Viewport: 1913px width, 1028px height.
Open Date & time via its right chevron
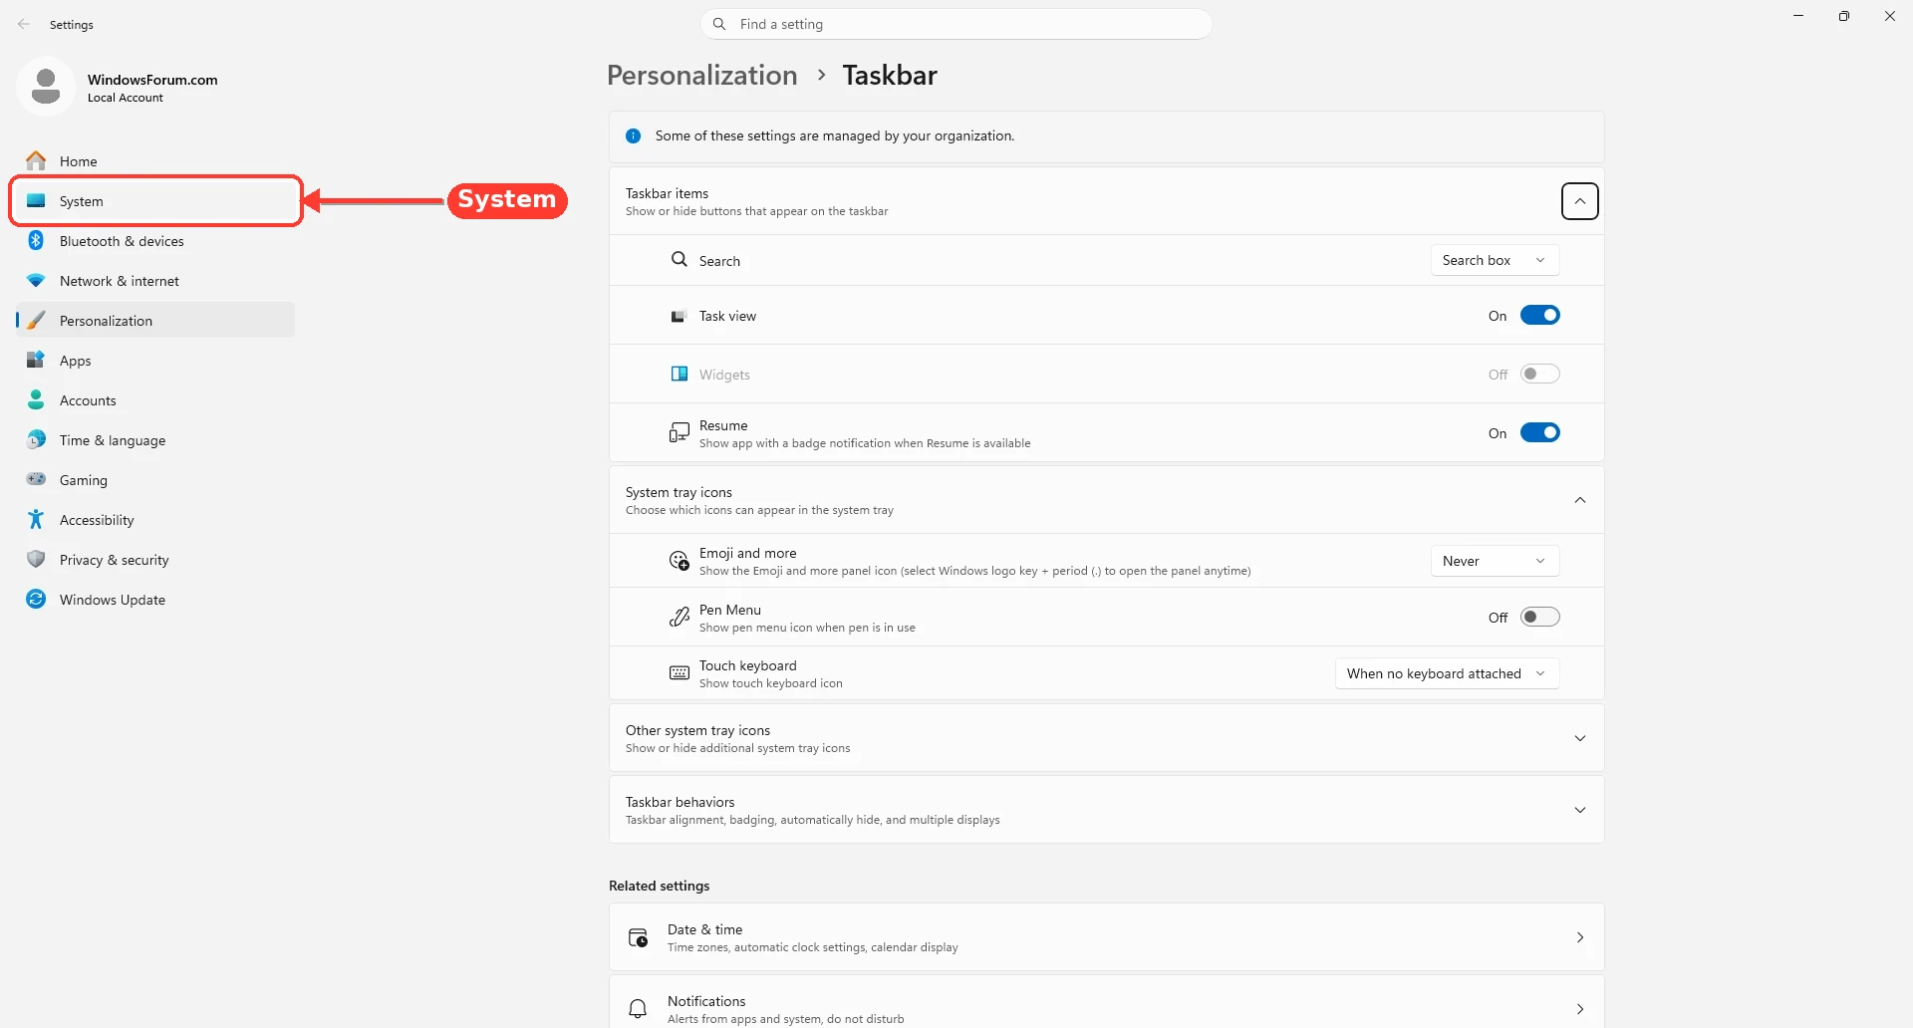pos(1580,937)
